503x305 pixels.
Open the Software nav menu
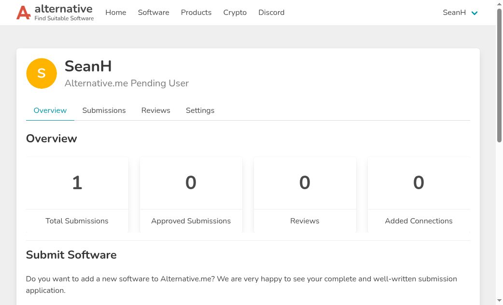(x=154, y=13)
